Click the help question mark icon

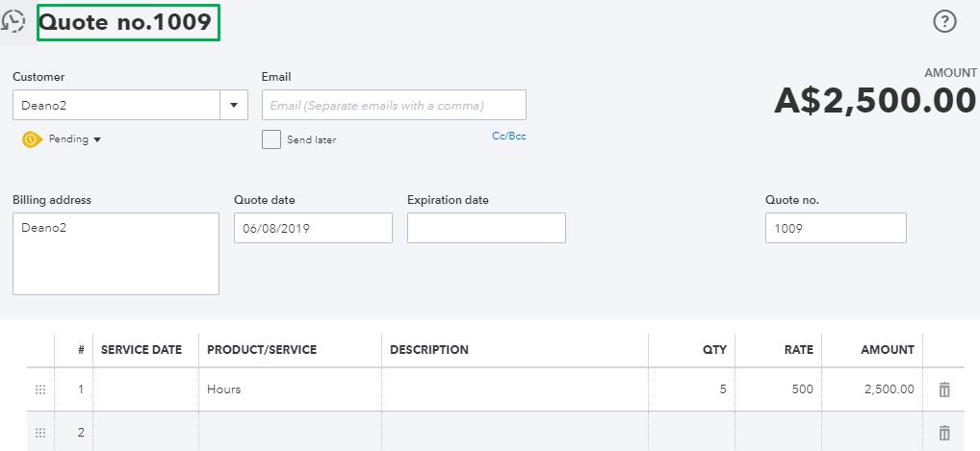[x=945, y=21]
